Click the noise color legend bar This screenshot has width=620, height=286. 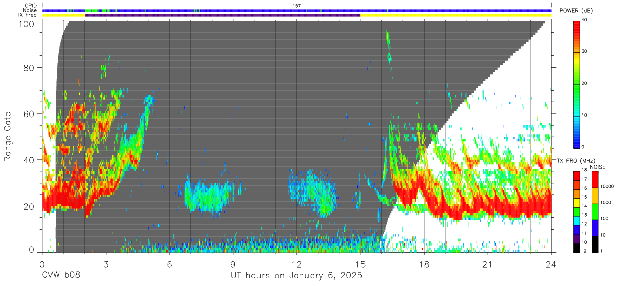[x=595, y=212]
